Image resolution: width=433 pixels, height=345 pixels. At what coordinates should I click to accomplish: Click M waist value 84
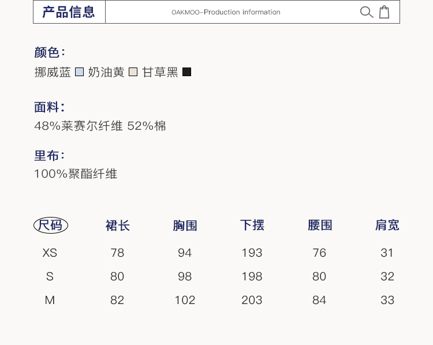(x=319, y=300)
